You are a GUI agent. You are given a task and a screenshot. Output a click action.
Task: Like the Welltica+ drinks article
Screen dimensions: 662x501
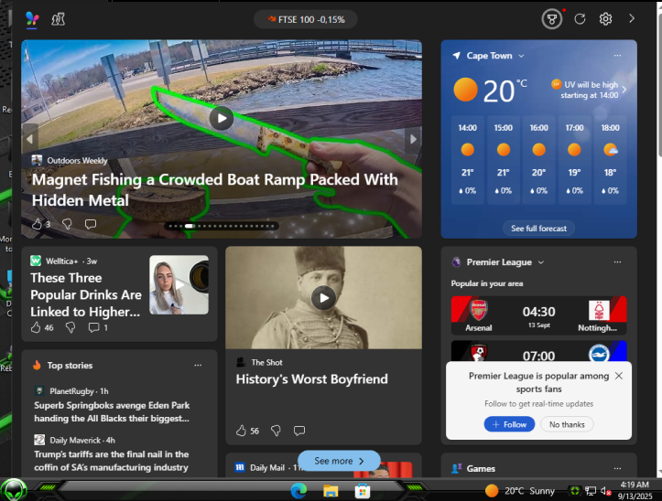click(36, 327)
